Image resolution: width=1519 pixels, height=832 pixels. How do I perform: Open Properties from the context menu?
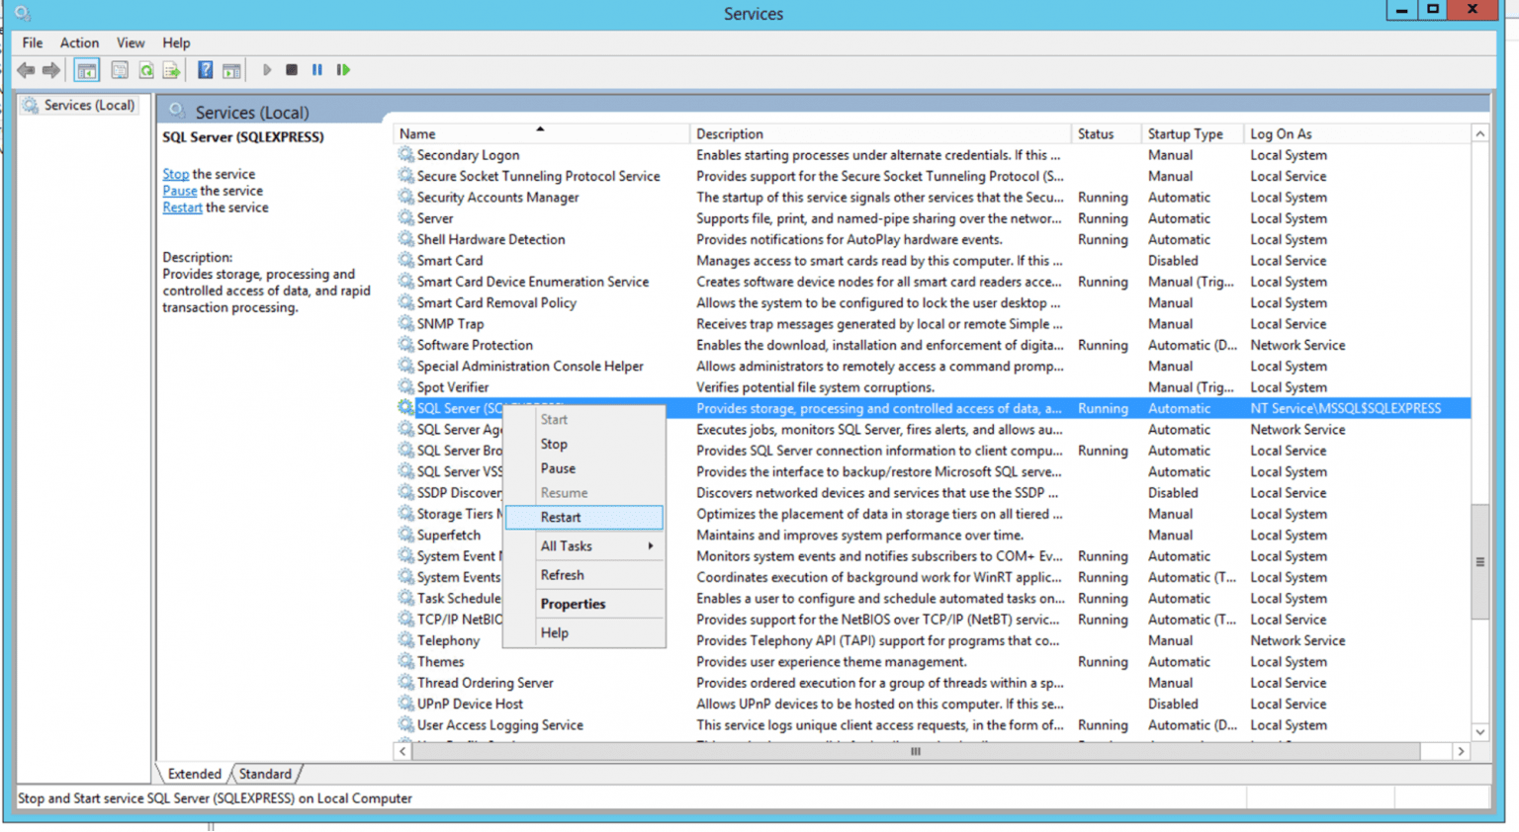(x=573, y=604)
